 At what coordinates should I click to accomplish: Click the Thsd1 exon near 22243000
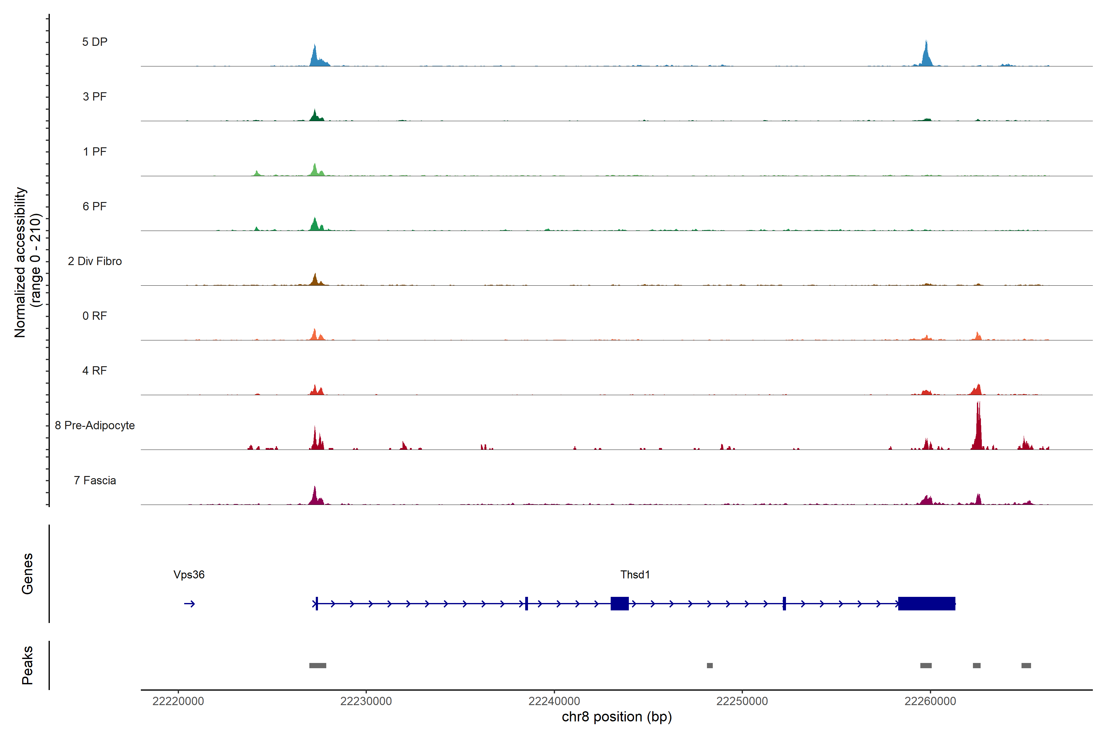click(x=619, y=603)
